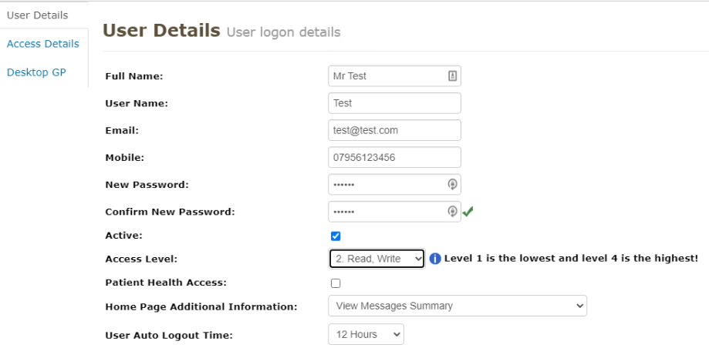Click the password manager icon in New Password field
This screenshot has width=709, height=348.
click(x=453, y=185)
